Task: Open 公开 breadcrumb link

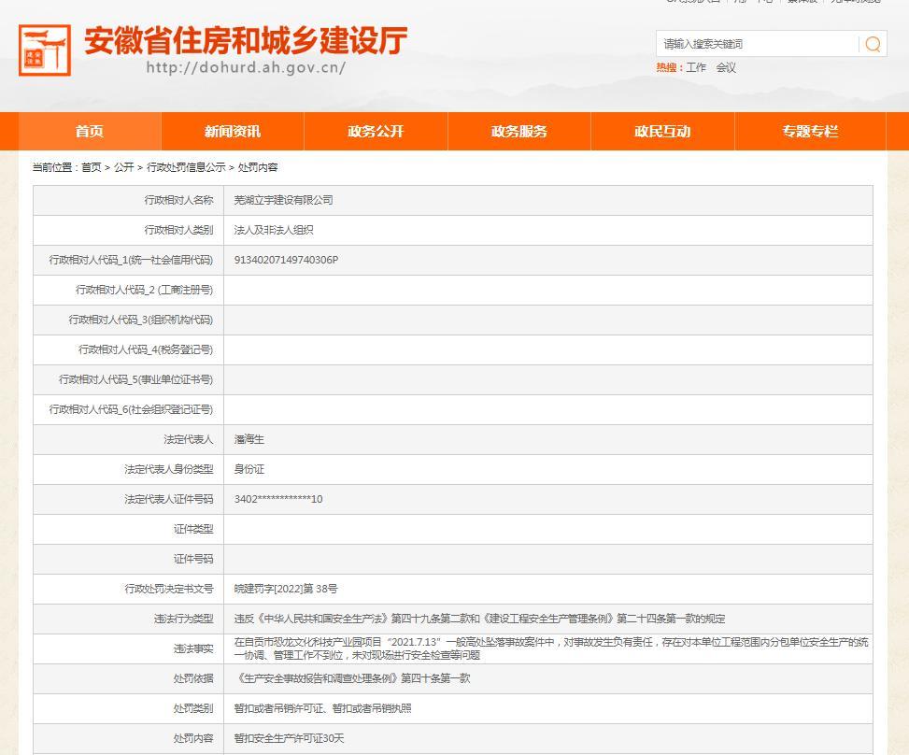Action: [123, 167]
